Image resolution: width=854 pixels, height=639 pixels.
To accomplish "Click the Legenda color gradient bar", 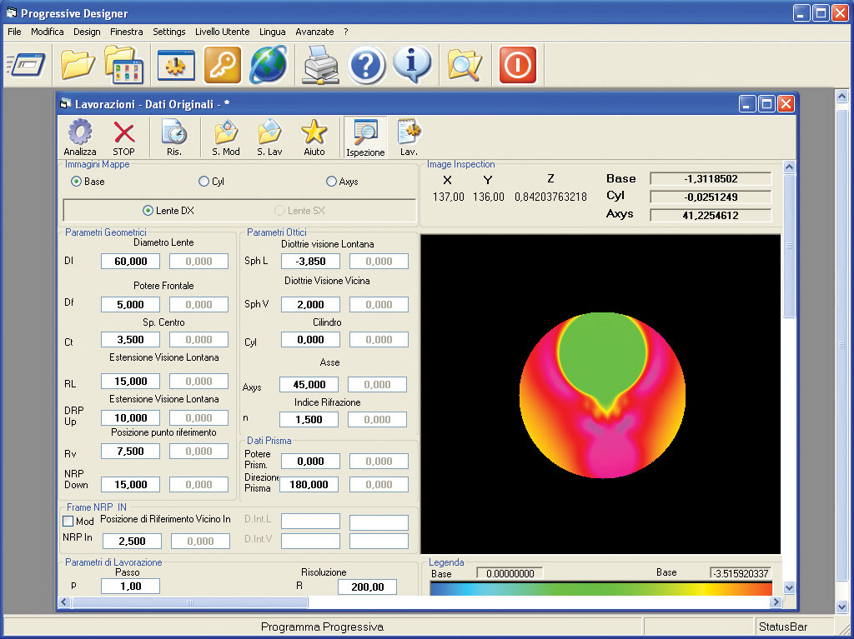I will [x=600, y=588].
